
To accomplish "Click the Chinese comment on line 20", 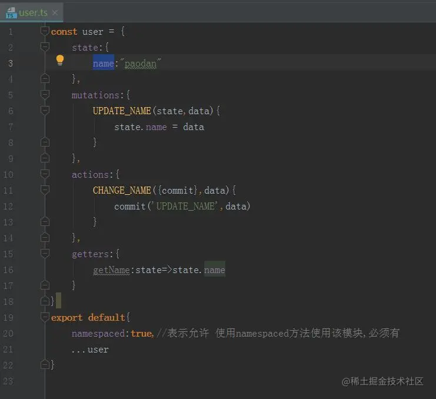I will point(278,333).
